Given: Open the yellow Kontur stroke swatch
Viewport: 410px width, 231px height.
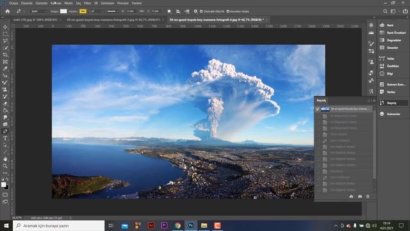Looking at the screenshot, I should pos(83,12).
